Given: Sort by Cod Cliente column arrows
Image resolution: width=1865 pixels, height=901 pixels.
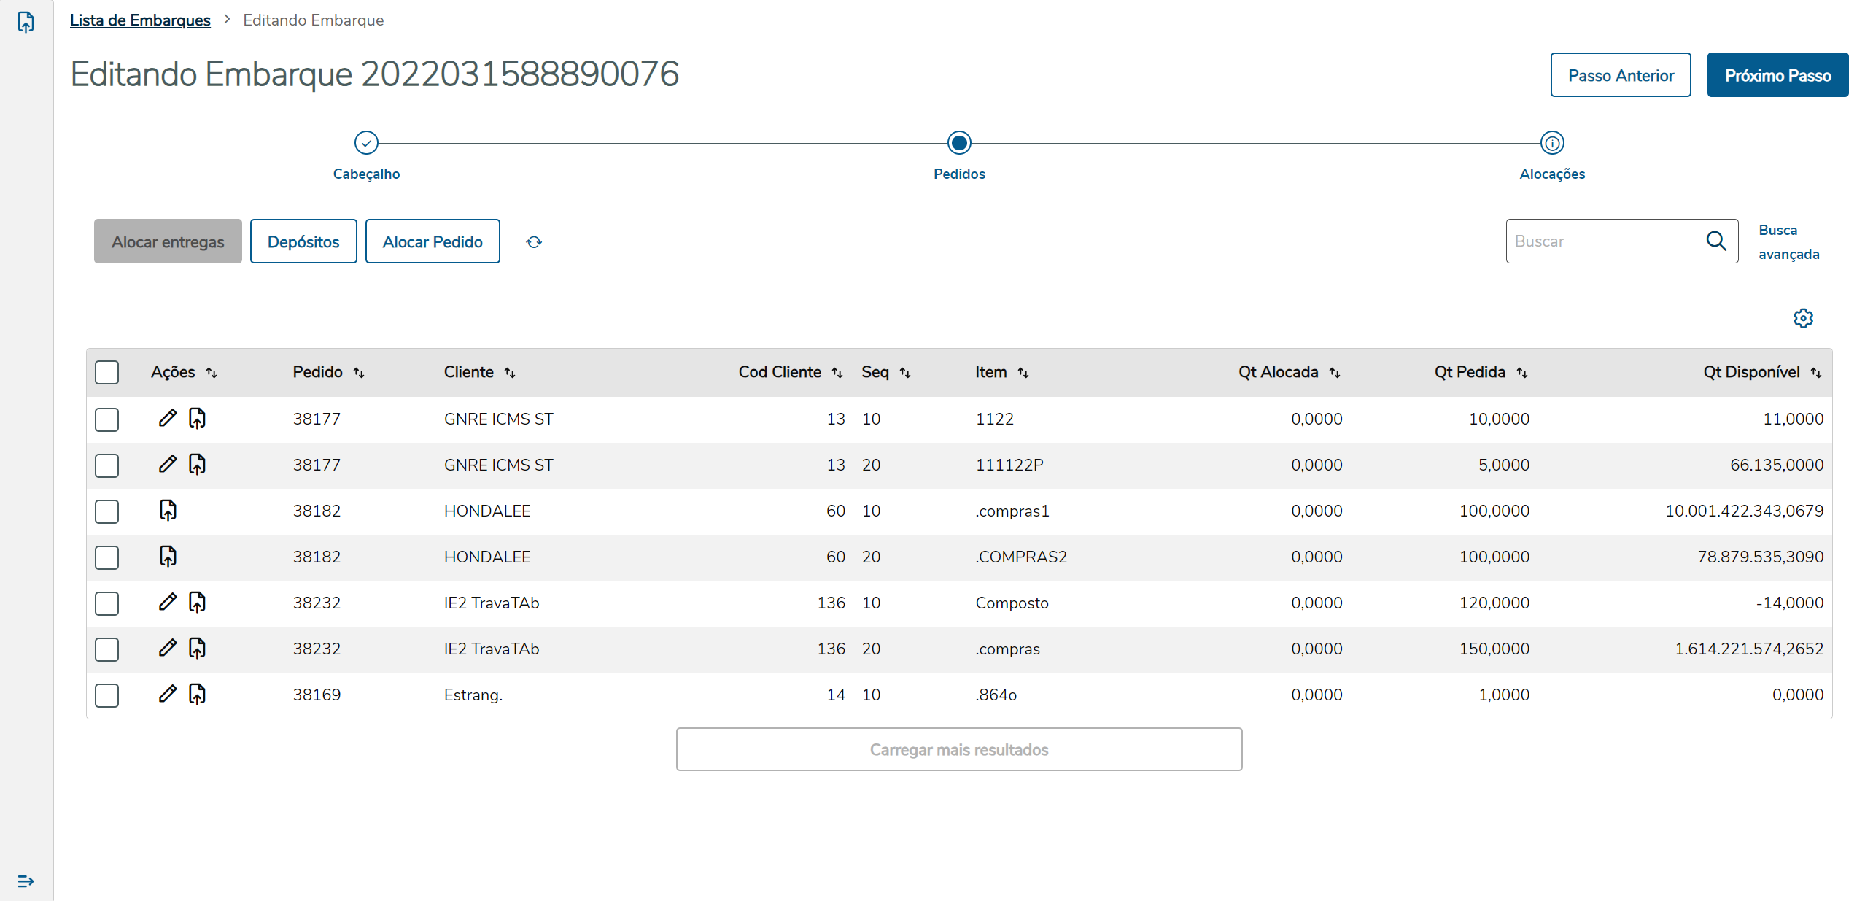Looking at the screenshot, I should [837, 372].
